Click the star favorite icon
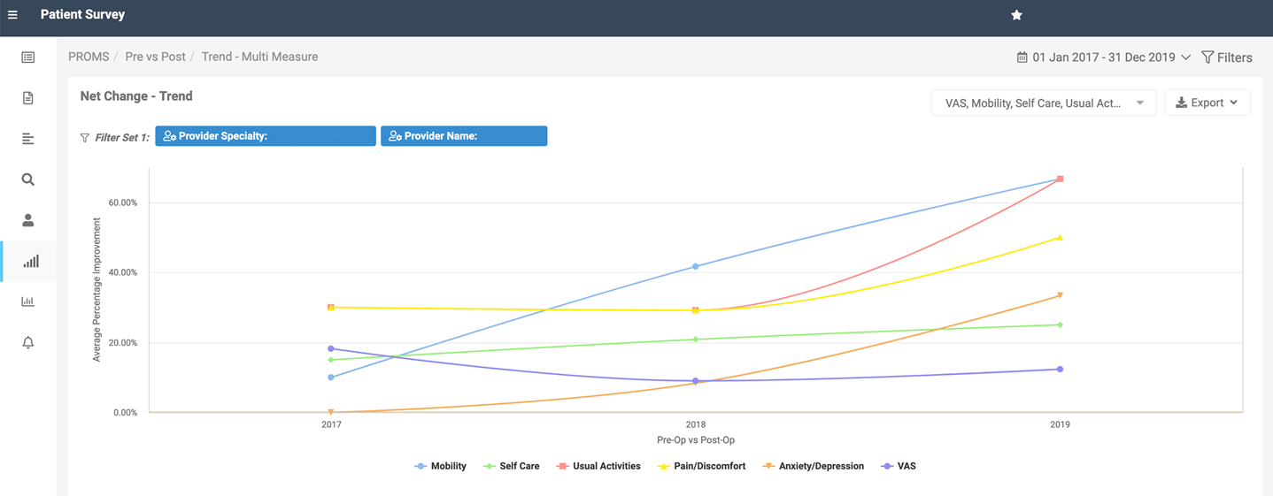 click(x=1016, y=15)
